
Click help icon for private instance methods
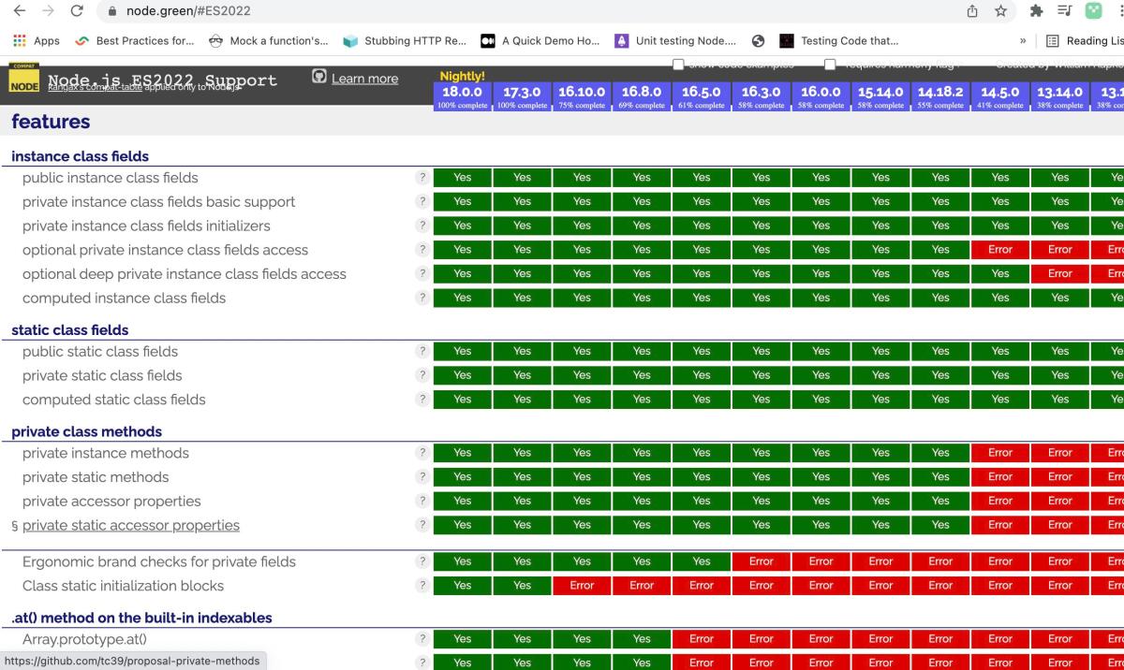(x=422, y=453)
